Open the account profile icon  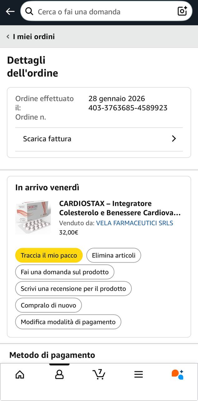point(59,374)
